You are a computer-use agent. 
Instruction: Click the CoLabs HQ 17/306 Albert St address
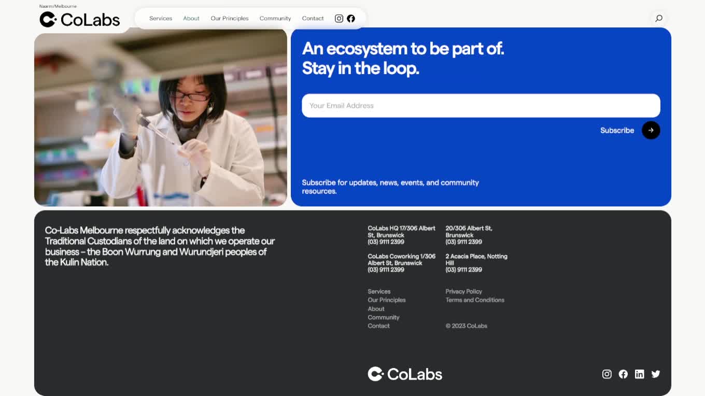click(x=402, y=235)
